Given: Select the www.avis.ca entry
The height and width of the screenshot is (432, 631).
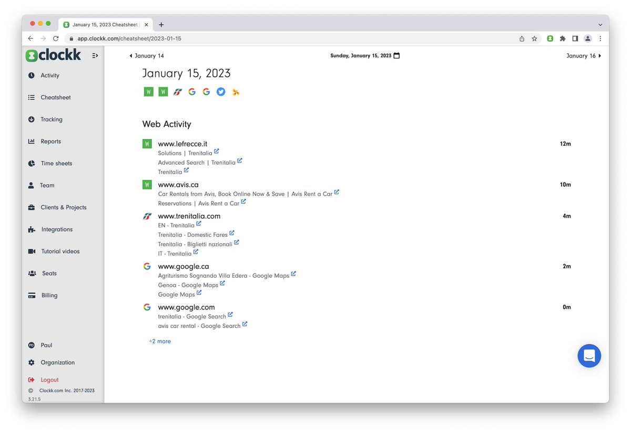Looking at the screenshot, I should pyautogui.click(x=178, y=185).
